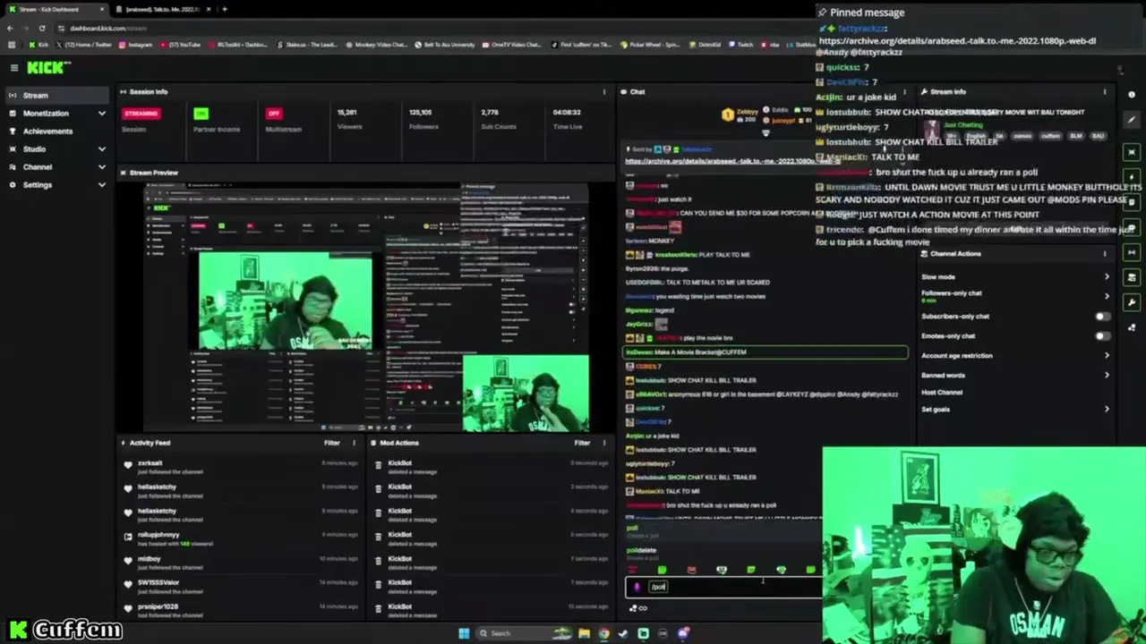Click the OFF badge for Multistream
This screenshot has height=644, width=1146.
[x=273, y=114]
